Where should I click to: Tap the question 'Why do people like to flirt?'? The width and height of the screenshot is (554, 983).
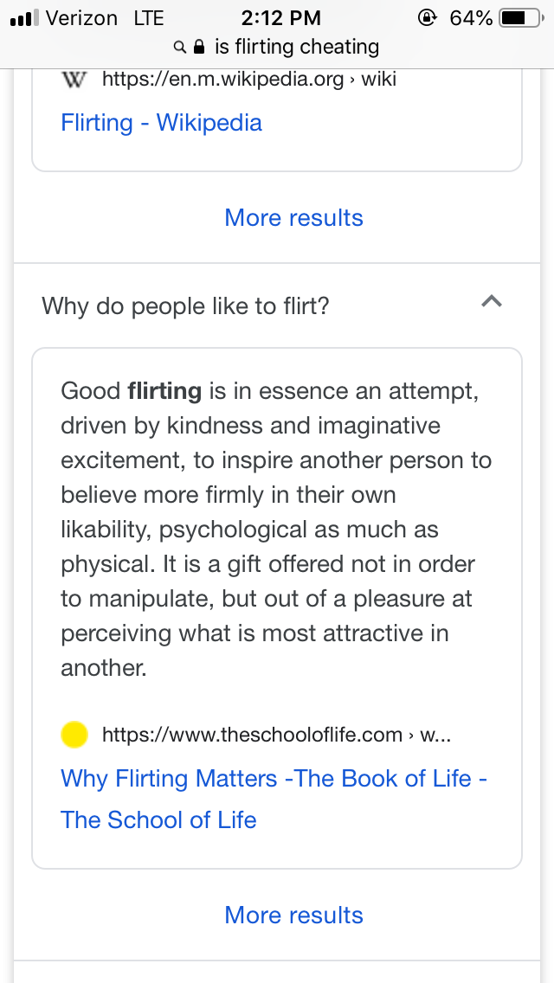point(185,305)
